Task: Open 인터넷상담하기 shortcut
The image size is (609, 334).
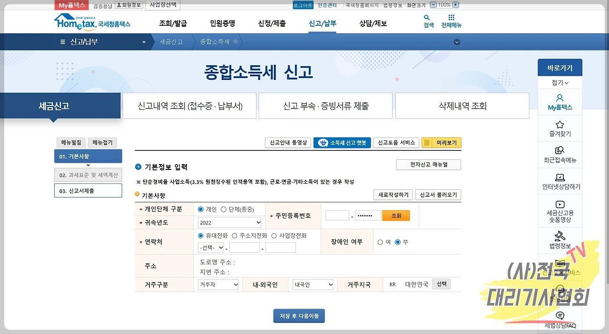Action: (560, 182)
